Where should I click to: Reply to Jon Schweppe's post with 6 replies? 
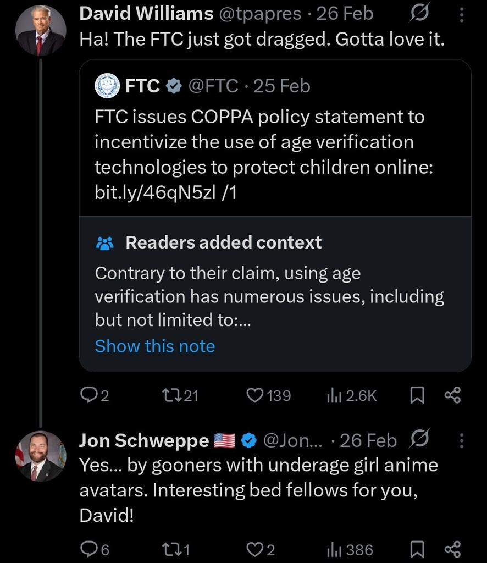[x=95, y=549]
